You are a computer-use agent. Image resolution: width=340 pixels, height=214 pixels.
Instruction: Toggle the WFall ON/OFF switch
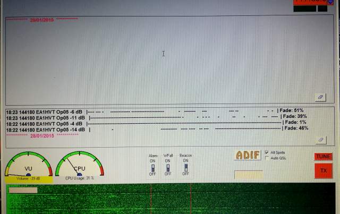pyautogui.click(x=168, y=168)
